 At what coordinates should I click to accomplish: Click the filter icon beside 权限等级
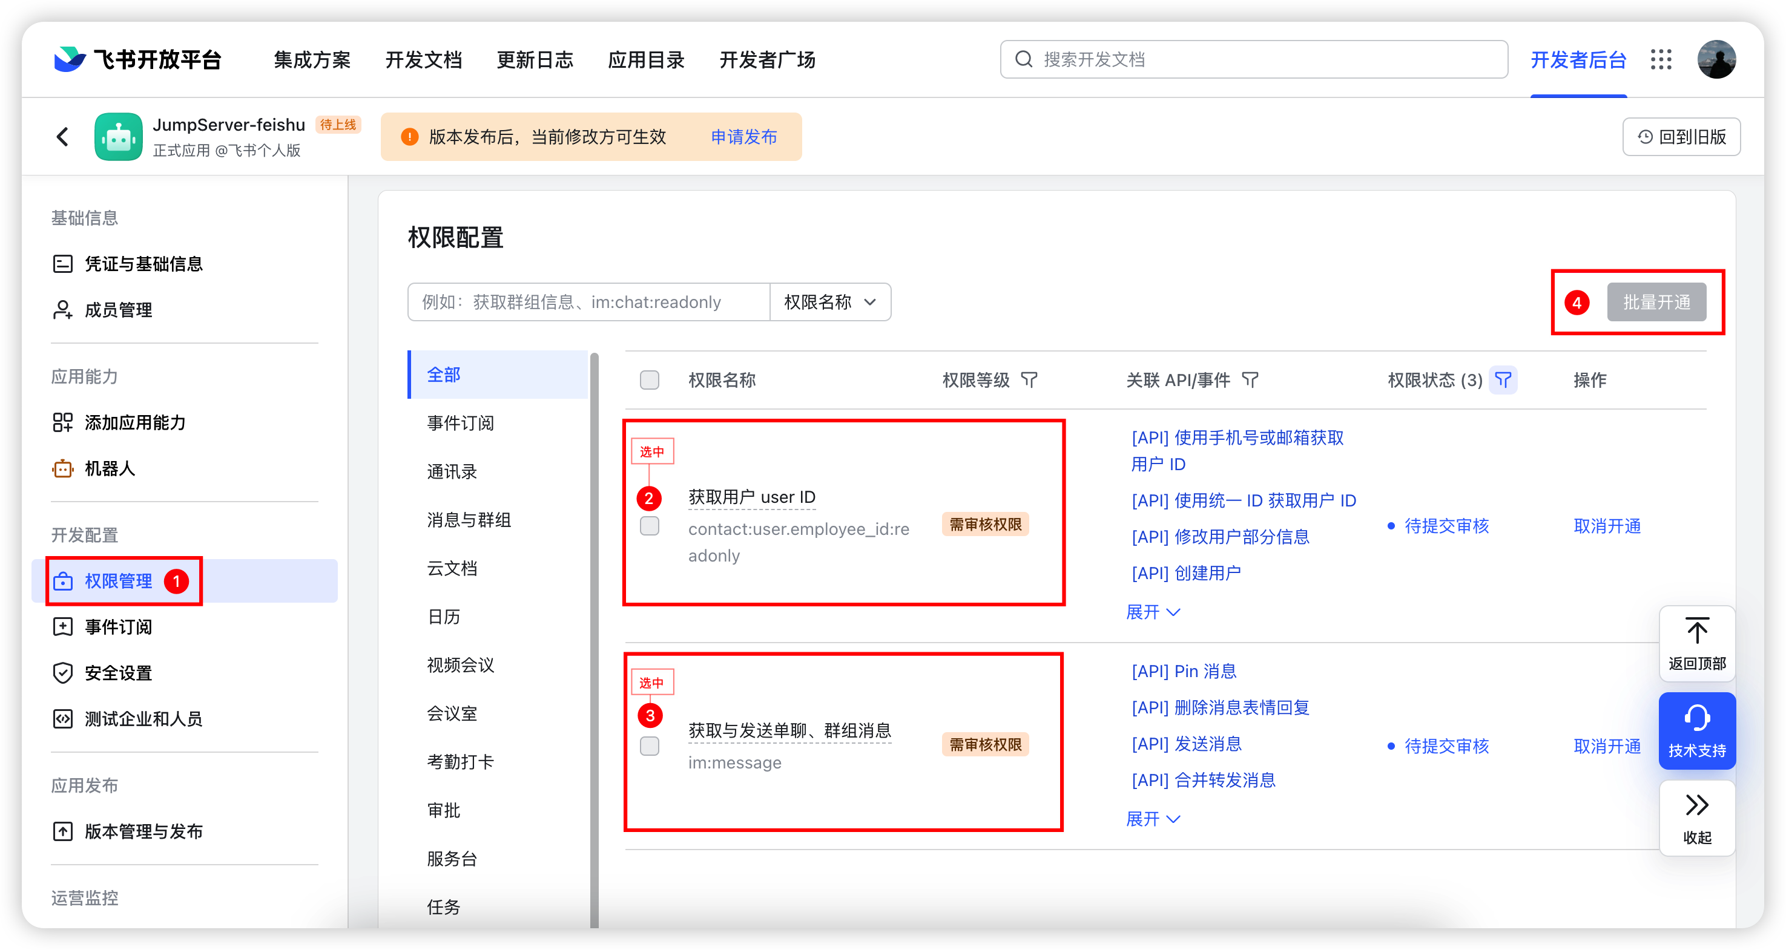(x=1030, y=380)
